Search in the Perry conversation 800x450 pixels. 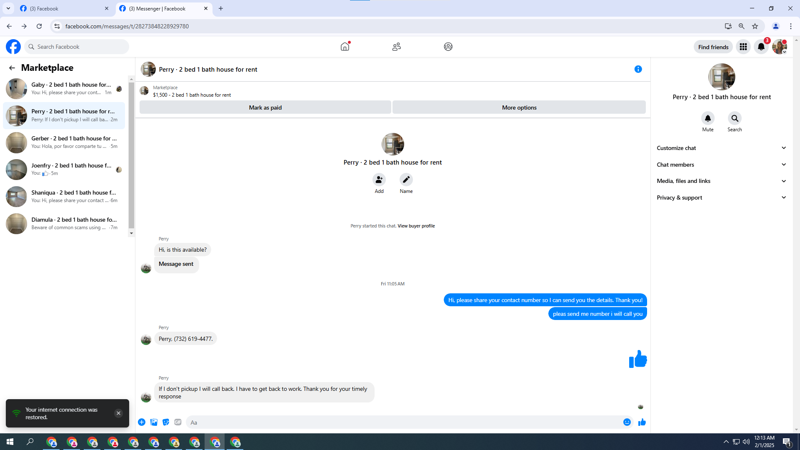click(x=735, y=118)
